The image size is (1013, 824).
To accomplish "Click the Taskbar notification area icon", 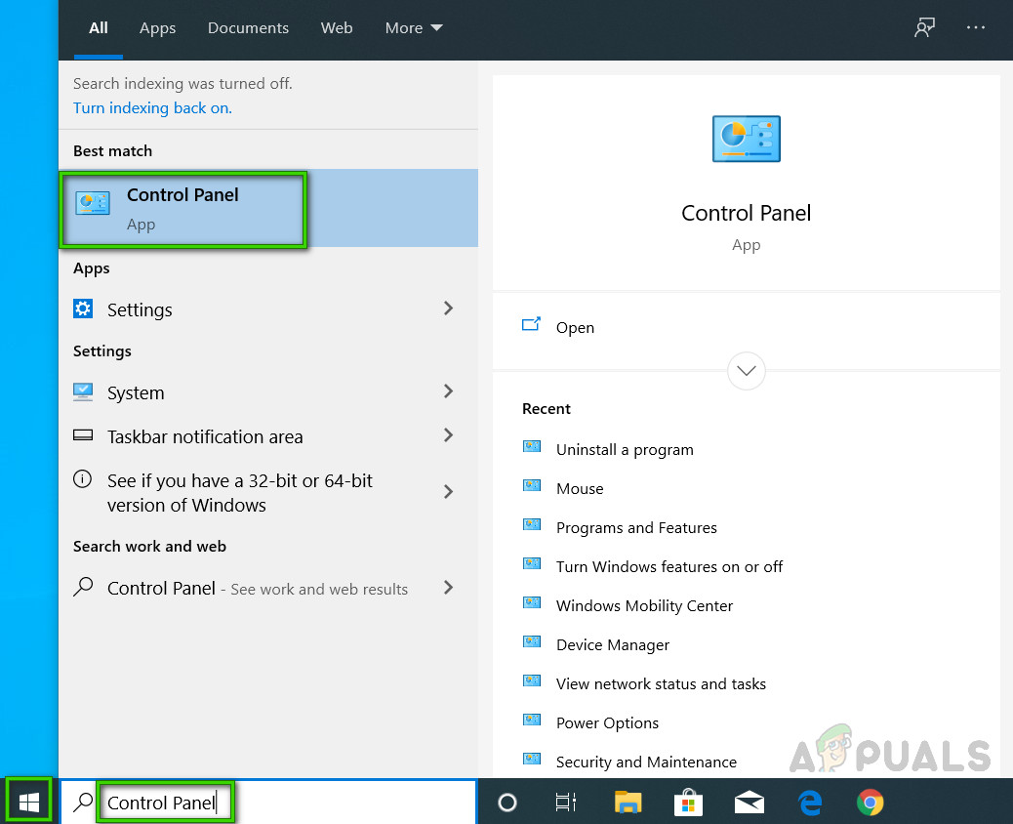I will pyautogui.click(x=83, y=435).
